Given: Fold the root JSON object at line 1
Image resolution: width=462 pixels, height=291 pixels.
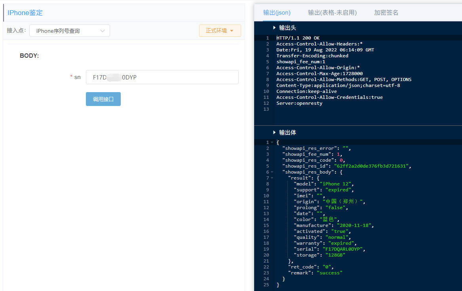Looking at the screenshot, I should point(272,142).
